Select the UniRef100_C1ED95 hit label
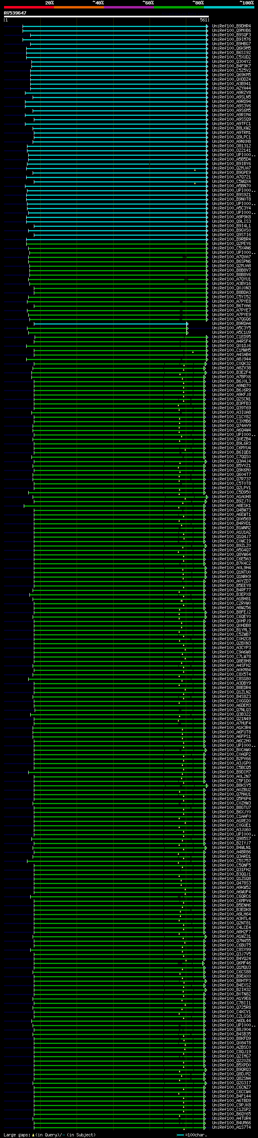 coord(231,337)
